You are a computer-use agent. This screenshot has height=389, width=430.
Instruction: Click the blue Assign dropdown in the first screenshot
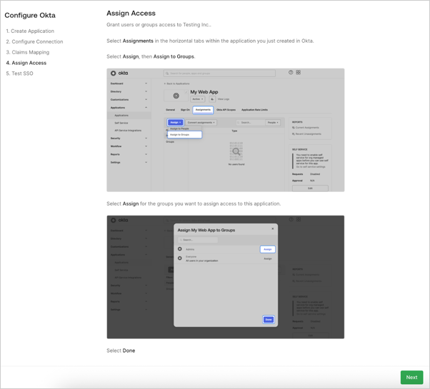click(x=175, y=123)
